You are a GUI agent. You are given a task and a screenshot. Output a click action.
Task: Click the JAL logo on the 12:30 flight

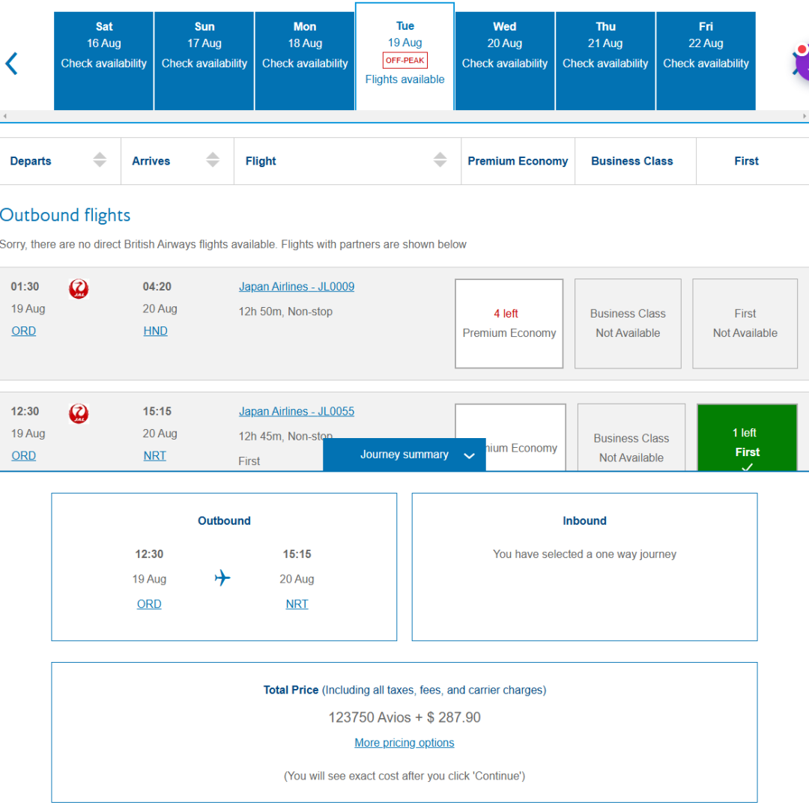[78, 414]
